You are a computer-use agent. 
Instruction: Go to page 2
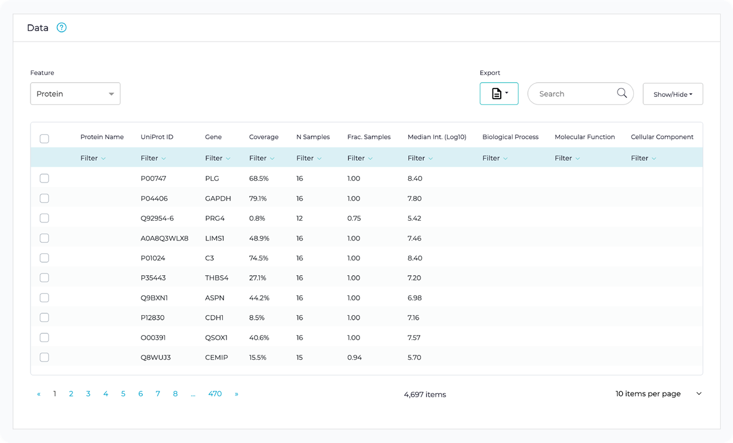pos(71,394)
